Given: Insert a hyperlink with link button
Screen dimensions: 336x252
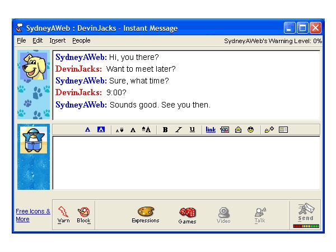Looking at the screenshot, I should coord(211,130).
